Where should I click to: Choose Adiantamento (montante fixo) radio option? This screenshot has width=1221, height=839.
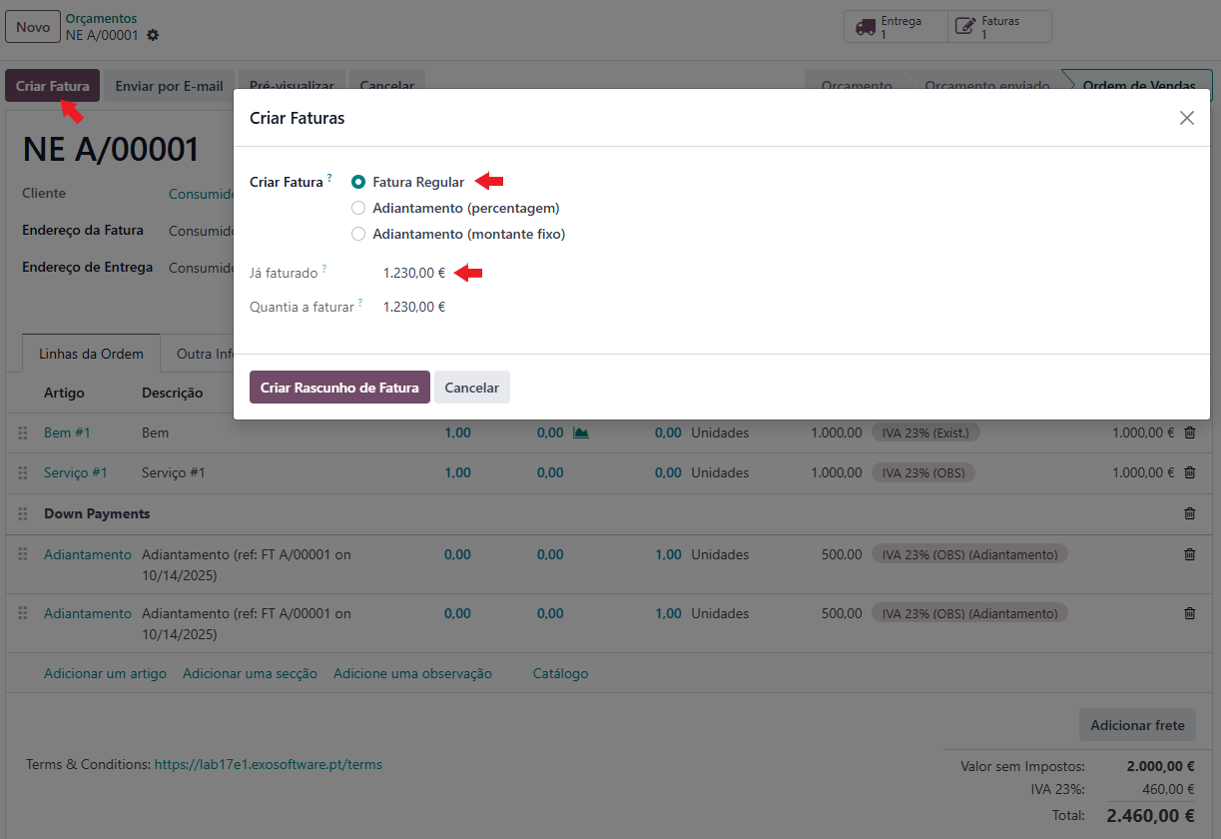[x=358, y=235]
